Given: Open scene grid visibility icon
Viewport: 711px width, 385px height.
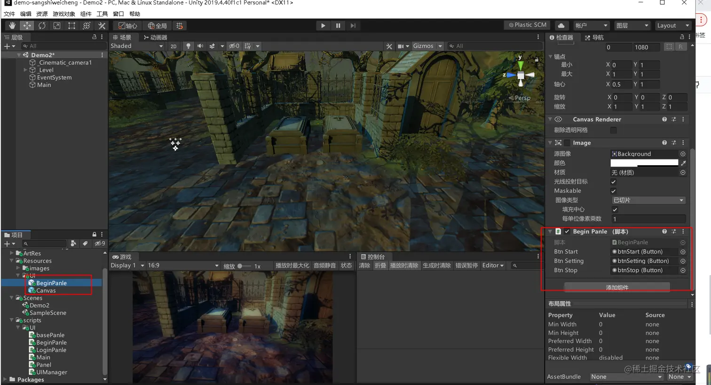Looking at the screenshot, I should pyautogui.click(x=248, y=46).
